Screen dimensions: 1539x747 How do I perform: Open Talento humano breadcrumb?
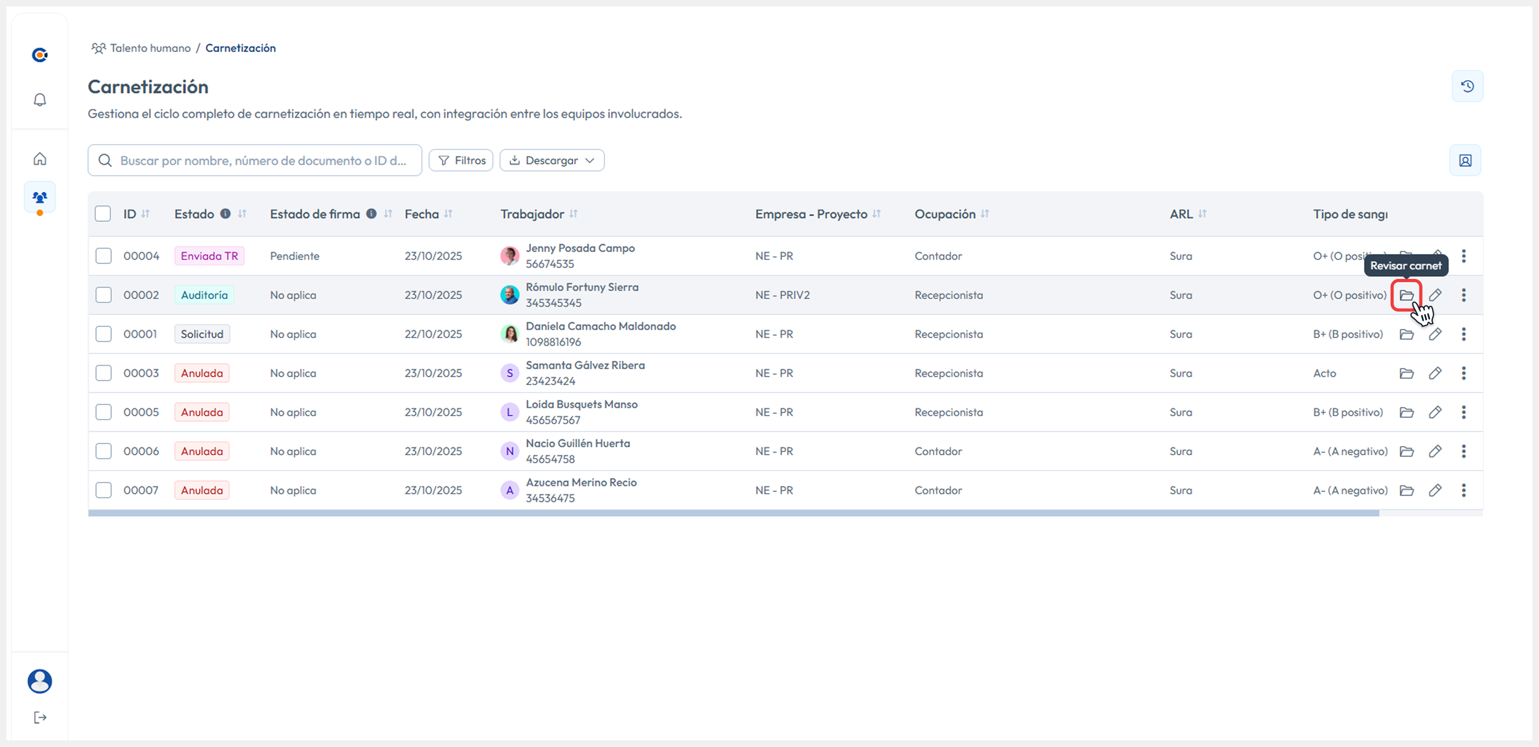coord(149,48)
